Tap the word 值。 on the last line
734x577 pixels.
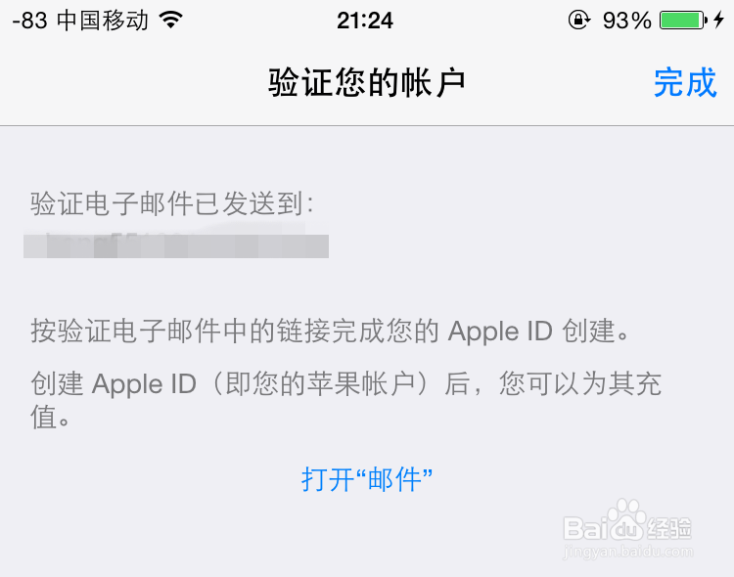[51, 417]
